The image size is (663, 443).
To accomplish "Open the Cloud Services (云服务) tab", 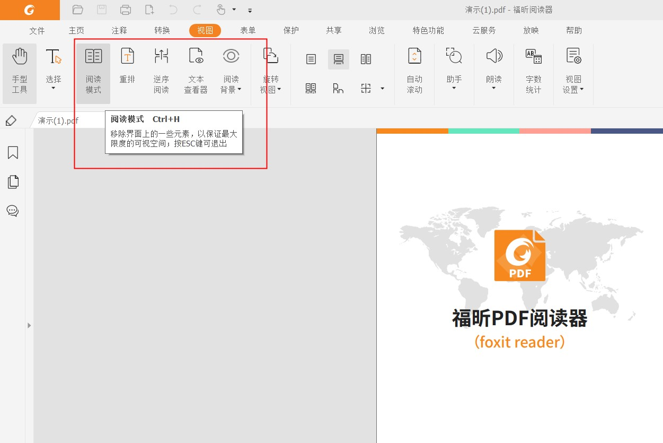I will 484,31.
